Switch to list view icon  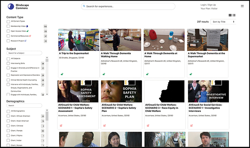pos(234,15)
